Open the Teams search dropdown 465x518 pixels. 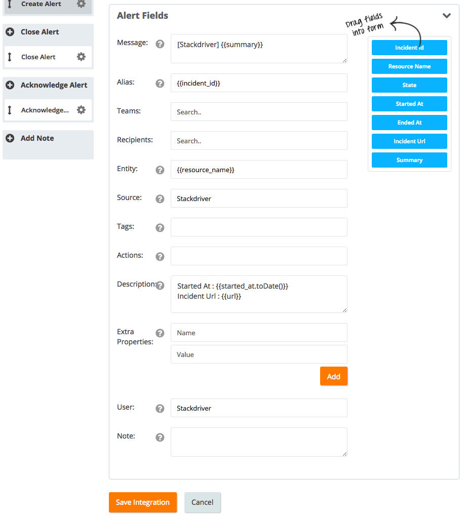[258, 111]
